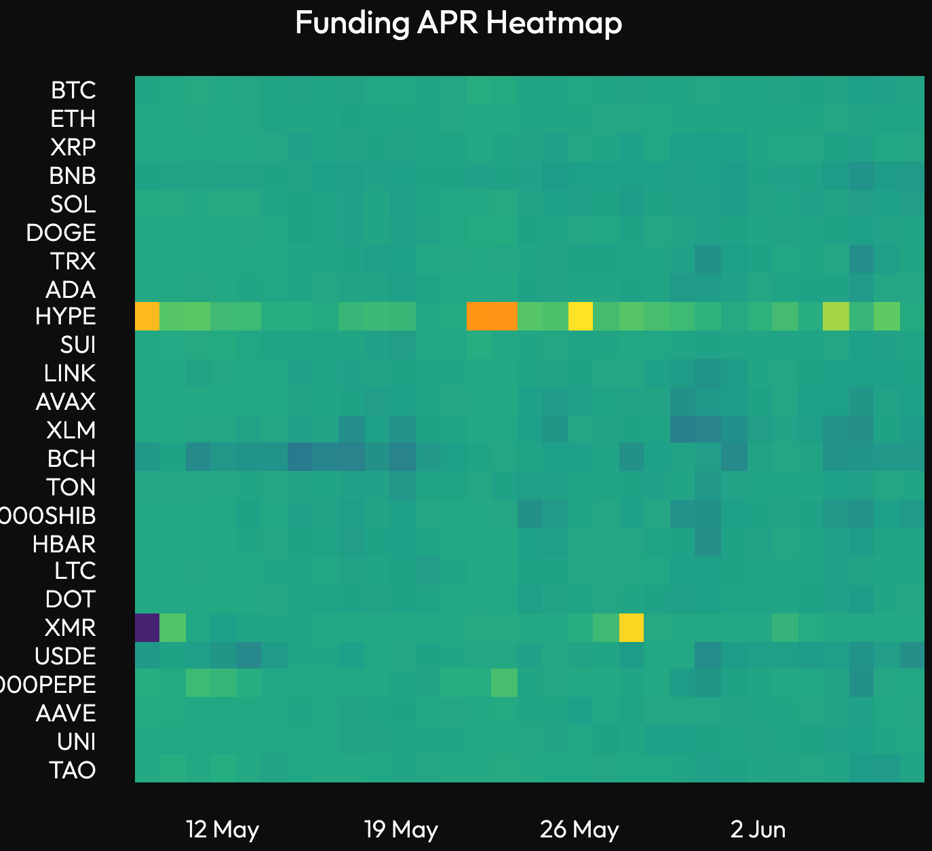
Task: Click the 19 May axis label
Action: click(401, 829)
